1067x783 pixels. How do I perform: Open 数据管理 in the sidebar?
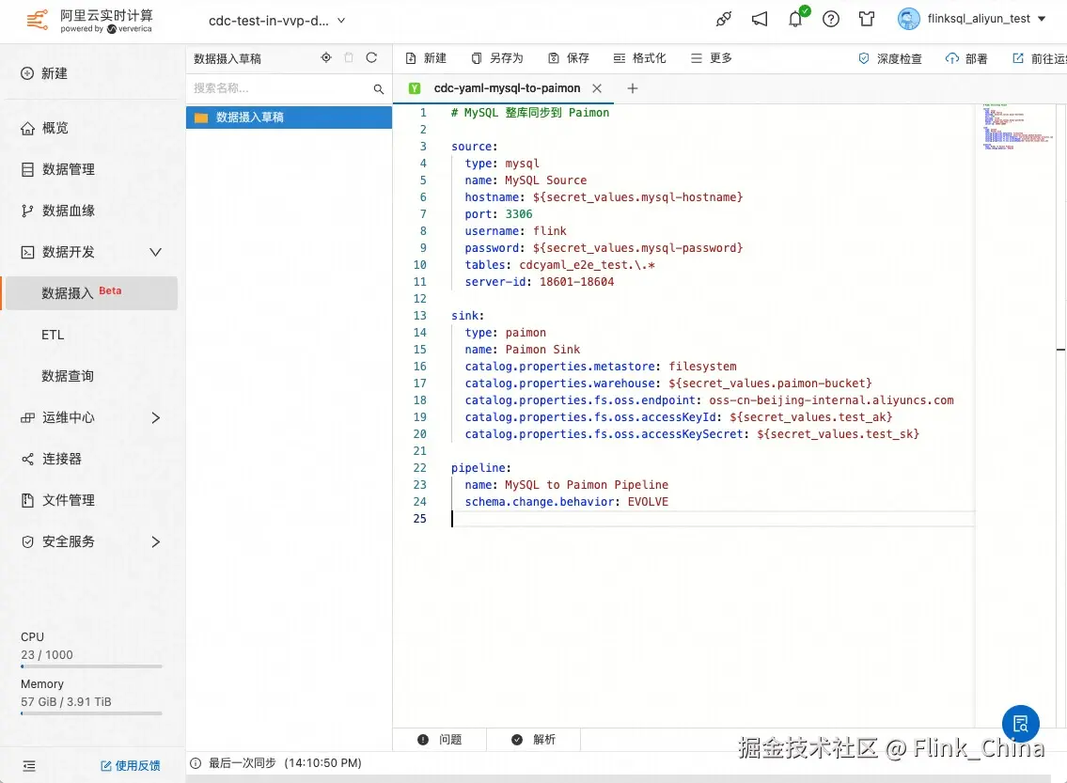58,169
